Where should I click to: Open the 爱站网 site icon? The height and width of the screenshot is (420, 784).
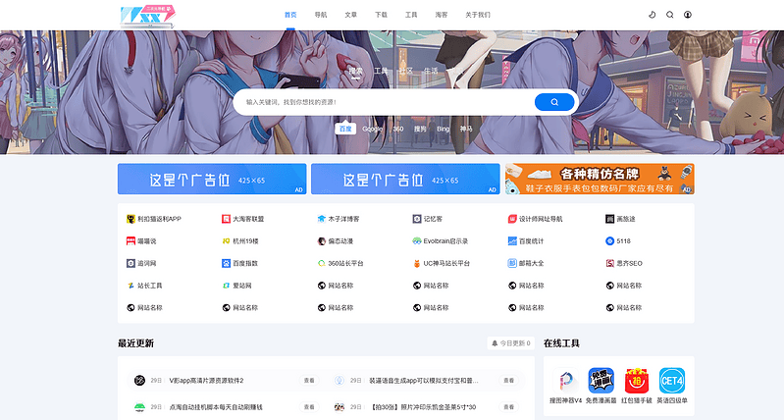[x=226, y=286]
